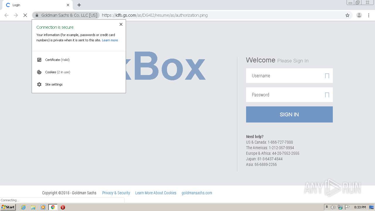
Task: Click the Action Center flag icon
Action: click(347, 207)
